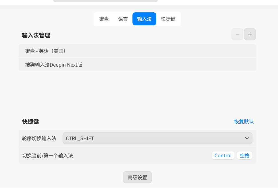Image resolution: width=278 pixels, height=188 pixels.
Task: Click the 切换当前/第一个输入法 label
Action: pos(47,155)
